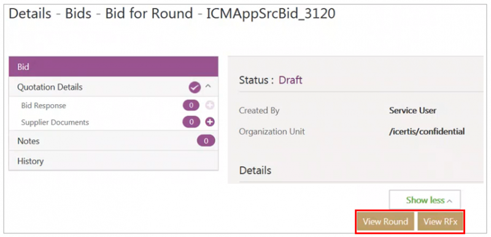The image size is (491, 237).
Task: Click the View Round button
Action: point(385,222)
